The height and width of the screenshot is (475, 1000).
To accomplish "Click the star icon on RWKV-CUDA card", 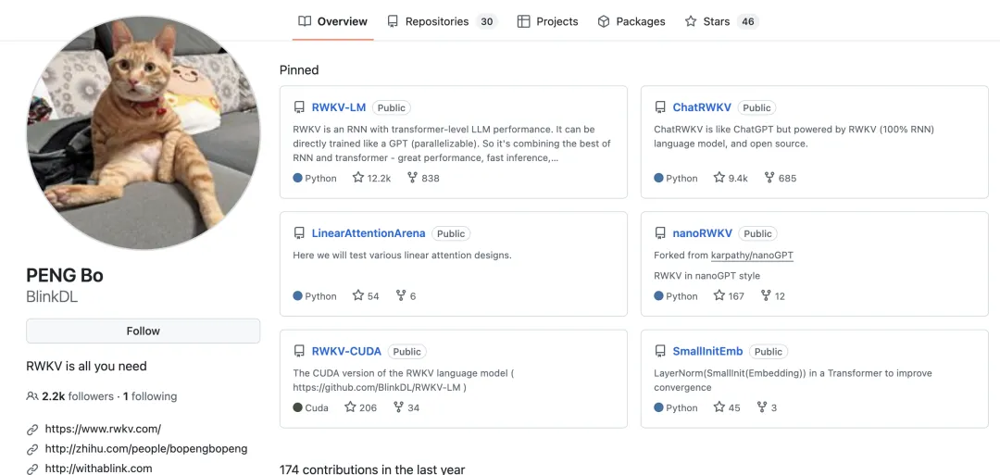I will pos(350,407).
